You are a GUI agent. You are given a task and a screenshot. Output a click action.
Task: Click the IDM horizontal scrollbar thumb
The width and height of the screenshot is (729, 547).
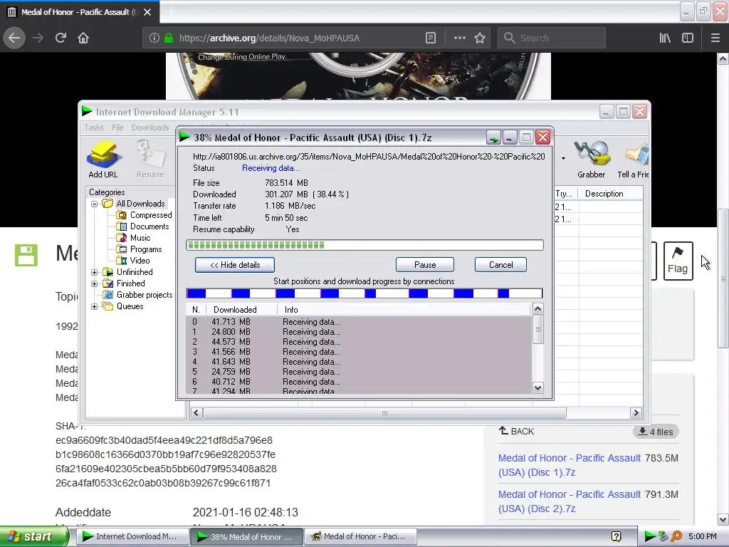coord(384,413)
